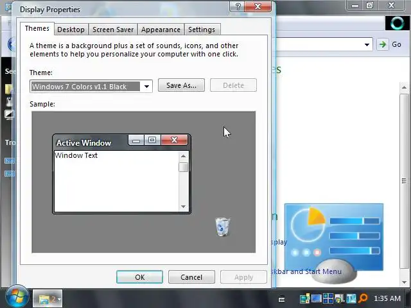Click the Taskbar and Start Menu link
The width and height of the screenshot is (411, 308).
pyautogui.click(x=306, y=271)
